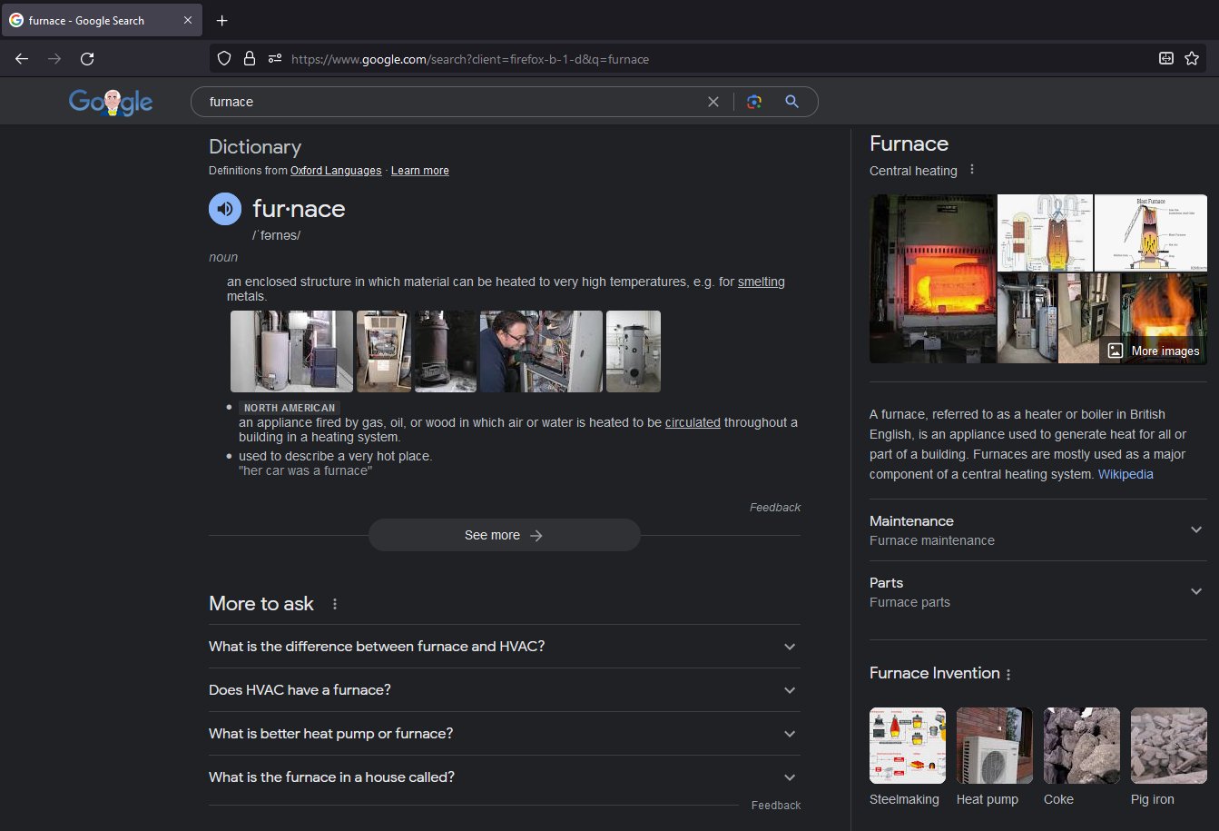The width and height of the screenshot is (1219, 831).
Task: Open Coke thumbnail card
Action: point(1081,757)
